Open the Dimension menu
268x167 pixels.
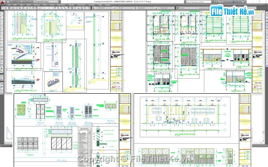[x=62, y=5]
